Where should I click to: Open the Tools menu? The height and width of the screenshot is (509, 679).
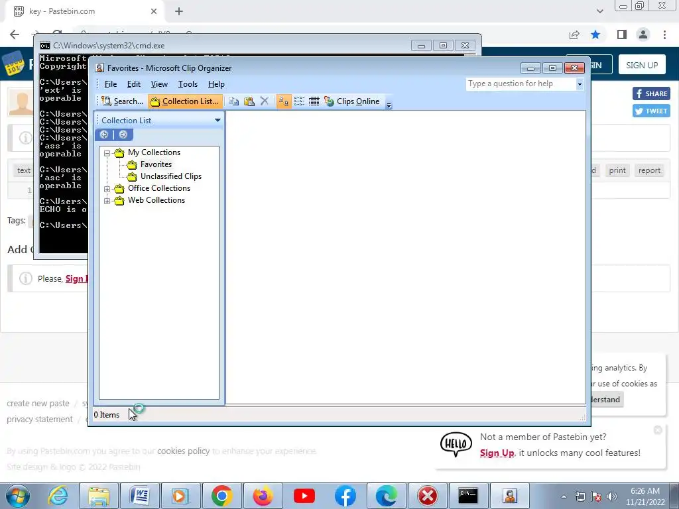188,84
